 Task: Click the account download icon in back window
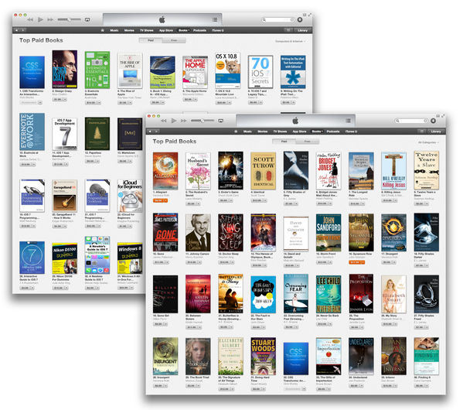(x=300, y=19)
